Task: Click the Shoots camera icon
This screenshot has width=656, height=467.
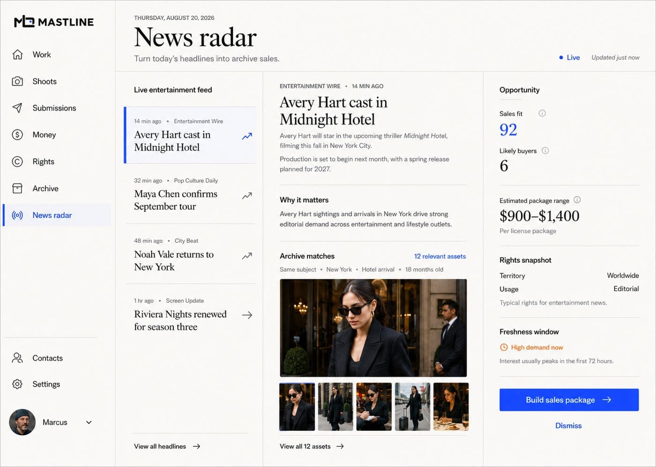Action: (x=17, y=81)
